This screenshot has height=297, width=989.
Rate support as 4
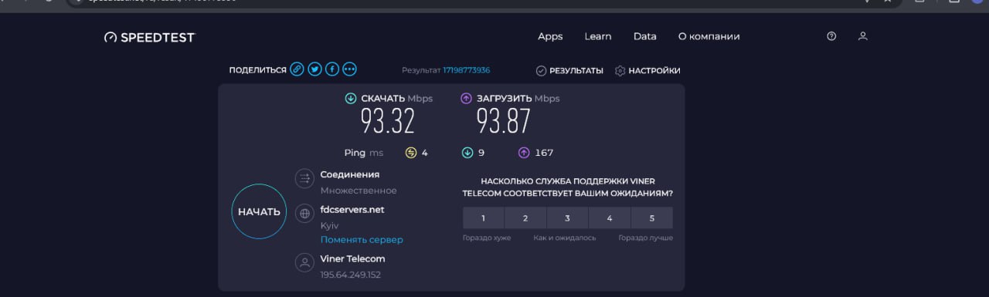click(x=610, y=218)
